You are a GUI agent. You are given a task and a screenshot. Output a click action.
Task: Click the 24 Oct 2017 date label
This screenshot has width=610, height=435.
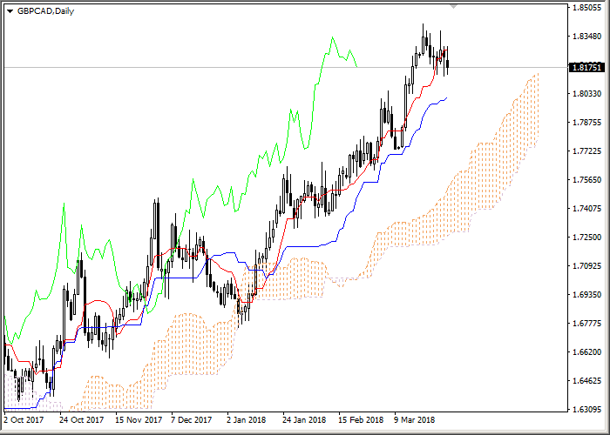pyautogui.click(x=82, y=420)
